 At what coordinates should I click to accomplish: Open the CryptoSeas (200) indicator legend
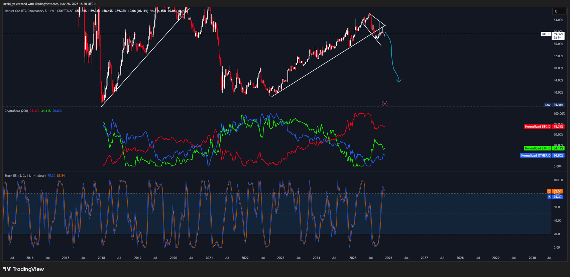pos(16,111)
